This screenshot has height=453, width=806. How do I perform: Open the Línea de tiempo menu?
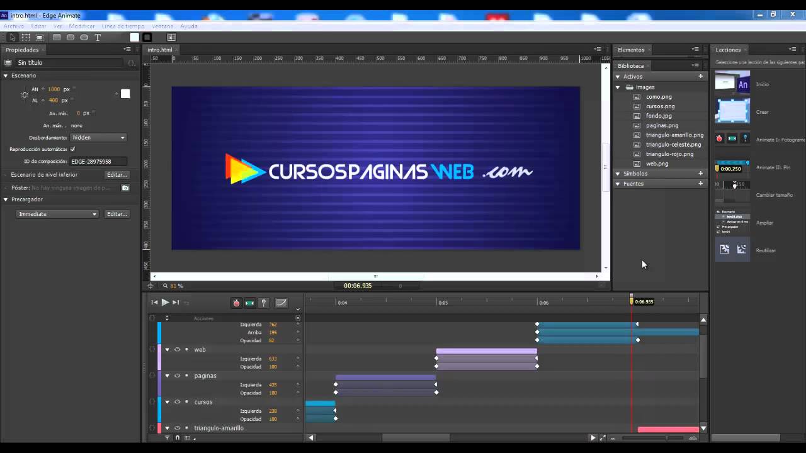(x=123, y=26)
